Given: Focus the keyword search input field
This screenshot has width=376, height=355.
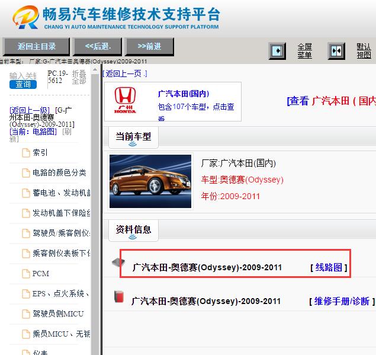Looking at the screenshot, I should 23,76.
